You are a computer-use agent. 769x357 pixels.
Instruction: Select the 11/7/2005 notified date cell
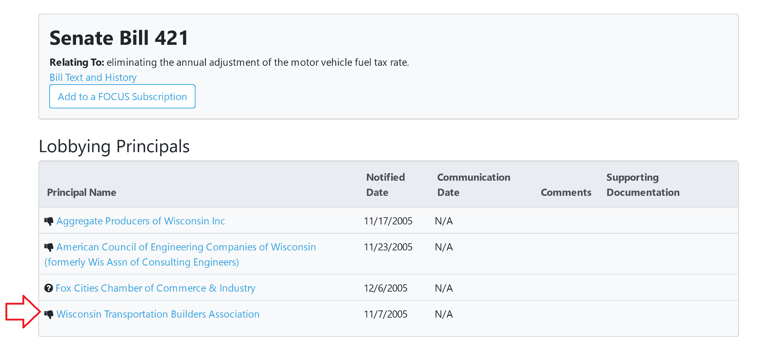[x=386, y=314]
